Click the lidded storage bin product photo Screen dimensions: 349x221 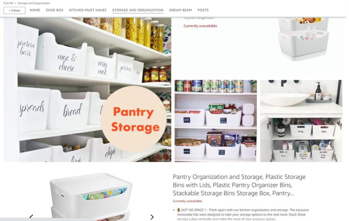[91, 197]
